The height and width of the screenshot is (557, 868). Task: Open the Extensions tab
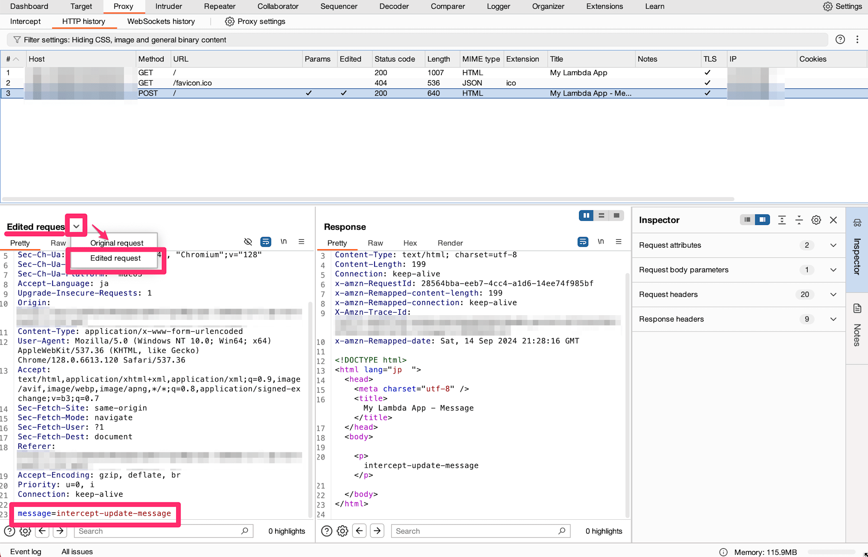click(x=605, y=7)
